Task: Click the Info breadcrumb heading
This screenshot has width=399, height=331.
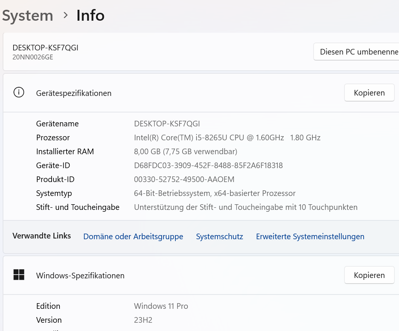Action: coord(90,15)
